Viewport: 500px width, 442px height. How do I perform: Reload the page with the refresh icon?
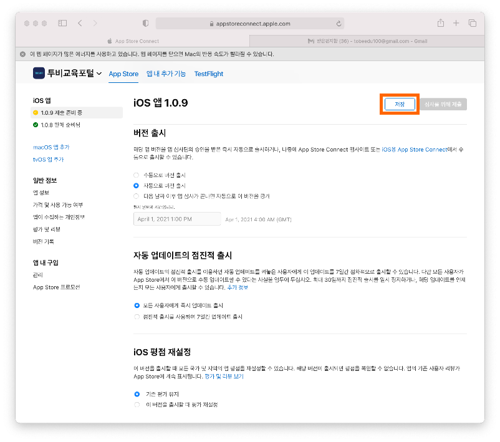coord(339,23)
